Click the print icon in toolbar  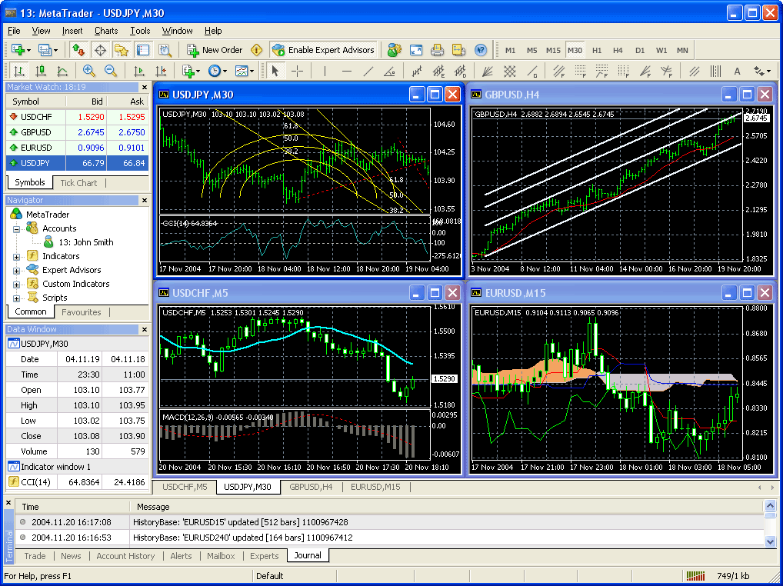437,50
